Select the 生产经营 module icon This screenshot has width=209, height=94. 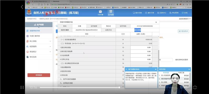click(111, 13)
